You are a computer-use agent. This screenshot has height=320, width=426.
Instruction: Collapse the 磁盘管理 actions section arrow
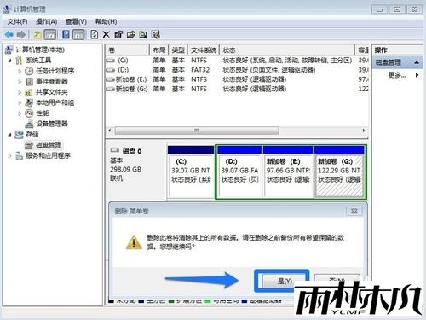[x=417, y=62]
